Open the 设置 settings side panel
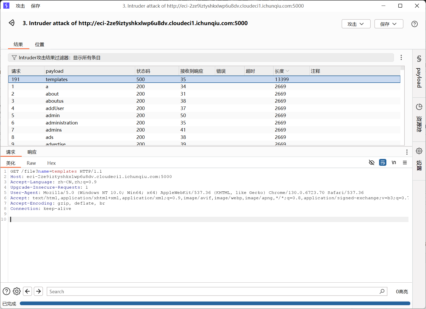The width and height of the screenshot is (426, 309). pos(419,160)
